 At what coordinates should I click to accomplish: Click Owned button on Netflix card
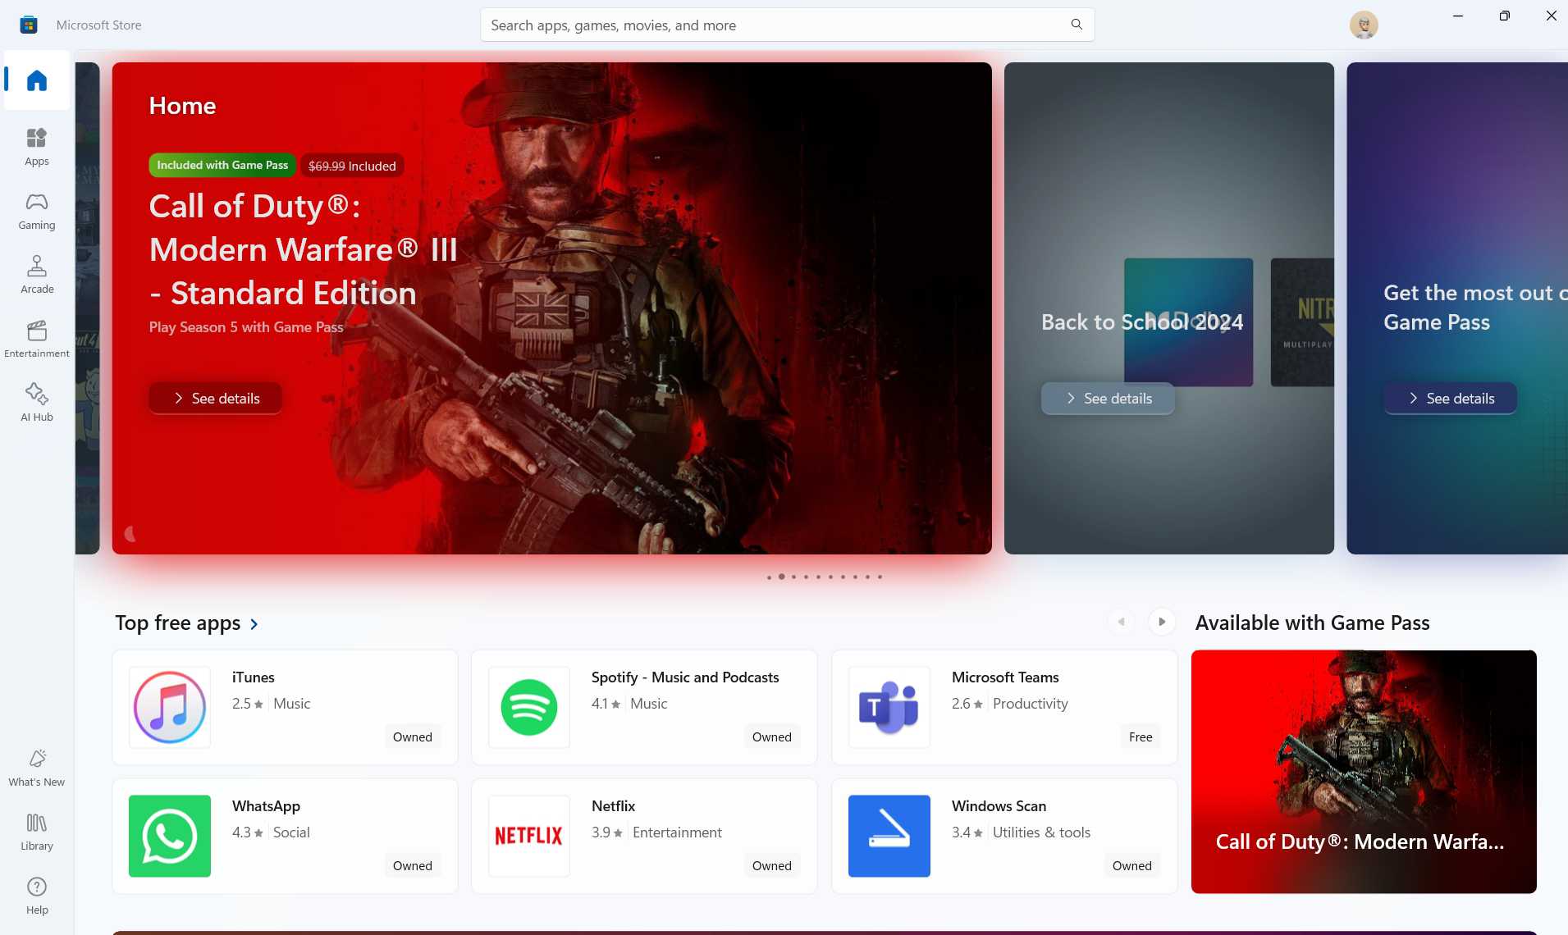772,865
